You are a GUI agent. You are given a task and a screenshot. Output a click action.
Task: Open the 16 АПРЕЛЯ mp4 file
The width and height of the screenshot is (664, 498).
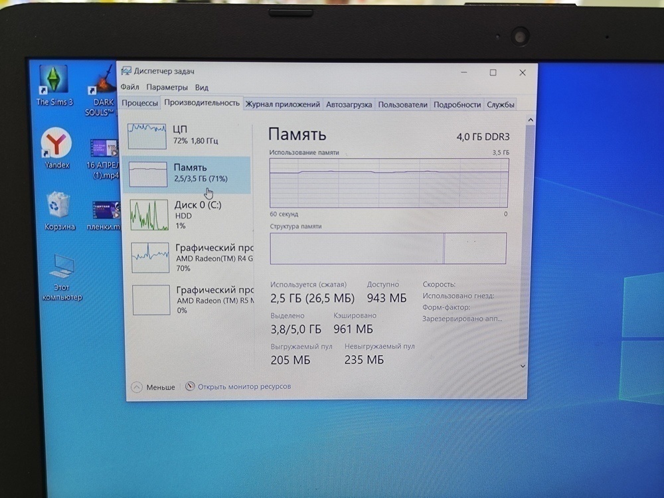tap(103, 147)
